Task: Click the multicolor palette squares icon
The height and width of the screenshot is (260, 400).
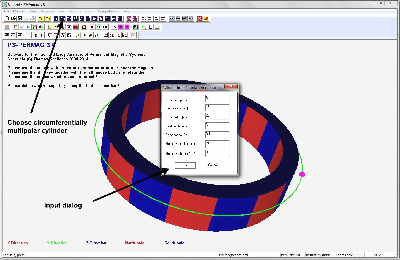Action: pyautogui.click(x=35, y=27)
